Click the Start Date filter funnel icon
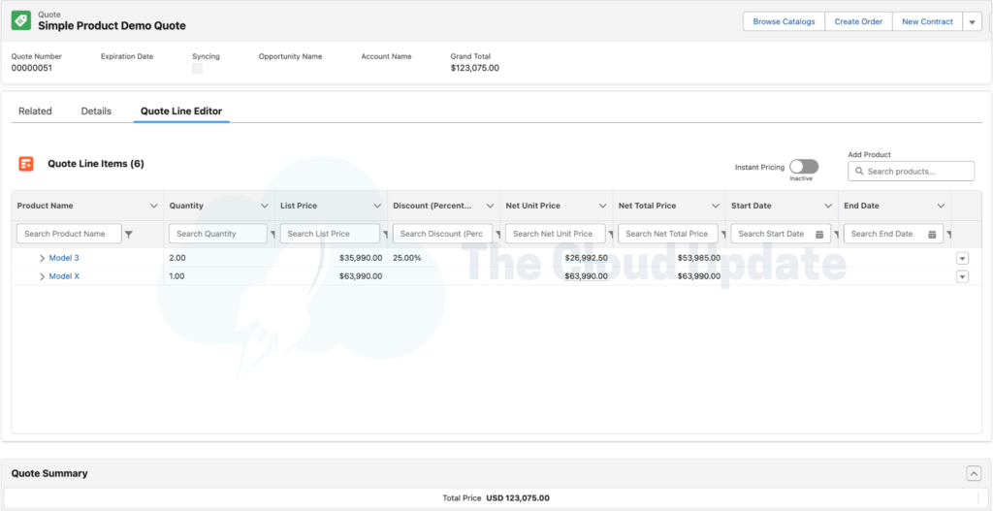 coord(836,235)
